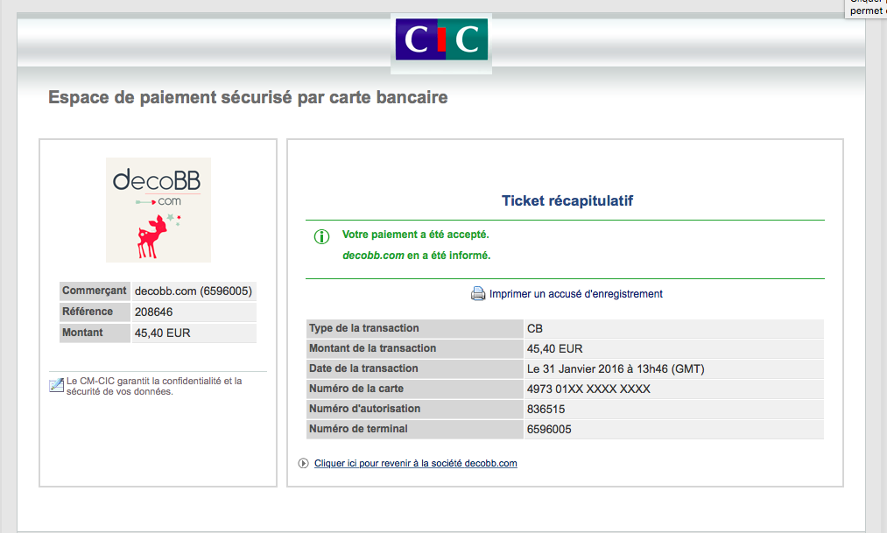Click the decoBB.com merchant logo
The height and width of the screenshot is (533, 887).
[158, 210]
